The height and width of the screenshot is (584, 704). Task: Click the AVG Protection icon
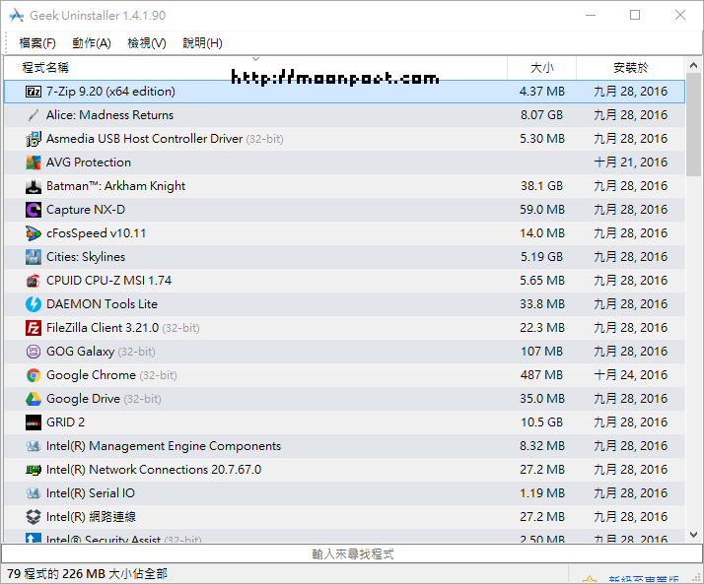34,162
